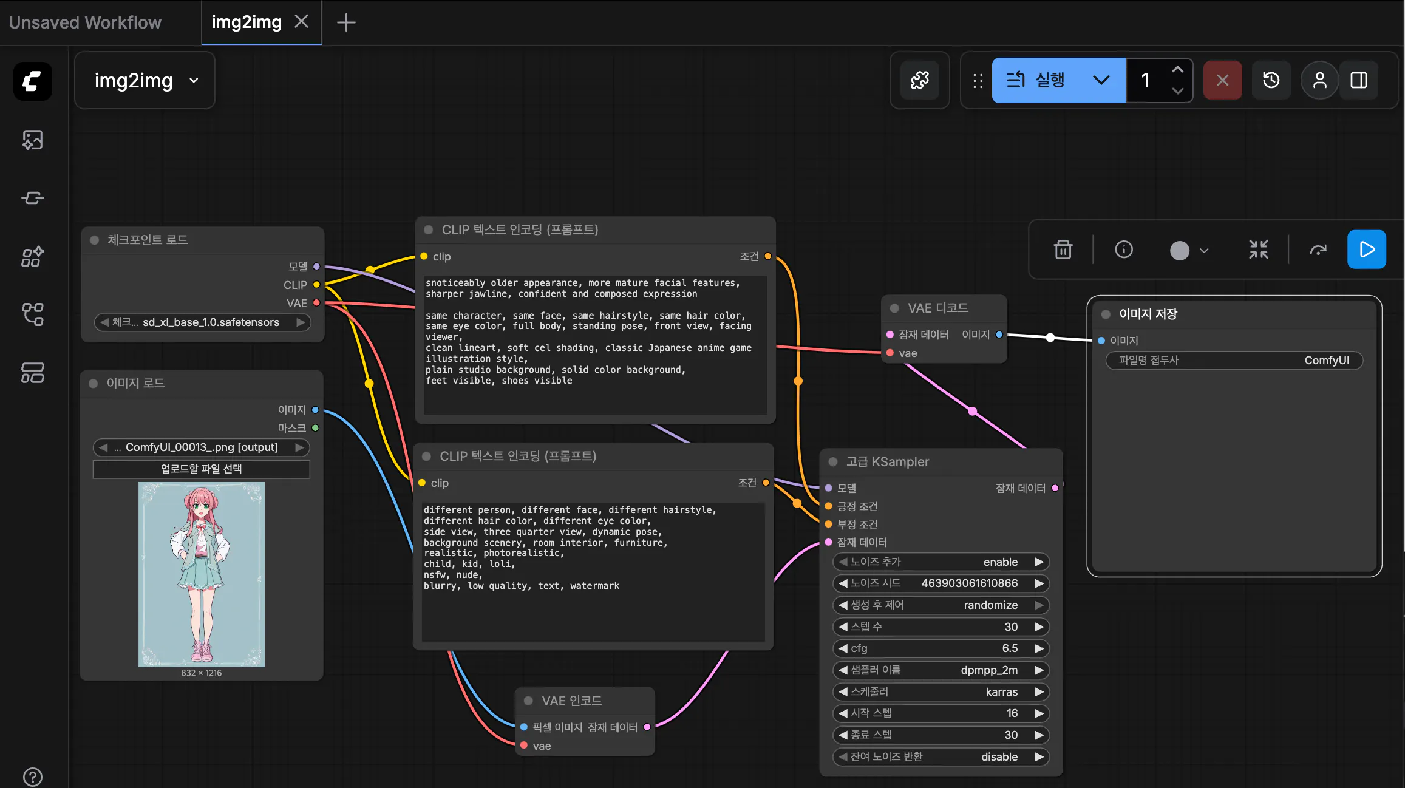Toggle collapse dot on VAE 인코드 node

pyautogui.click(x=528, y=701)
